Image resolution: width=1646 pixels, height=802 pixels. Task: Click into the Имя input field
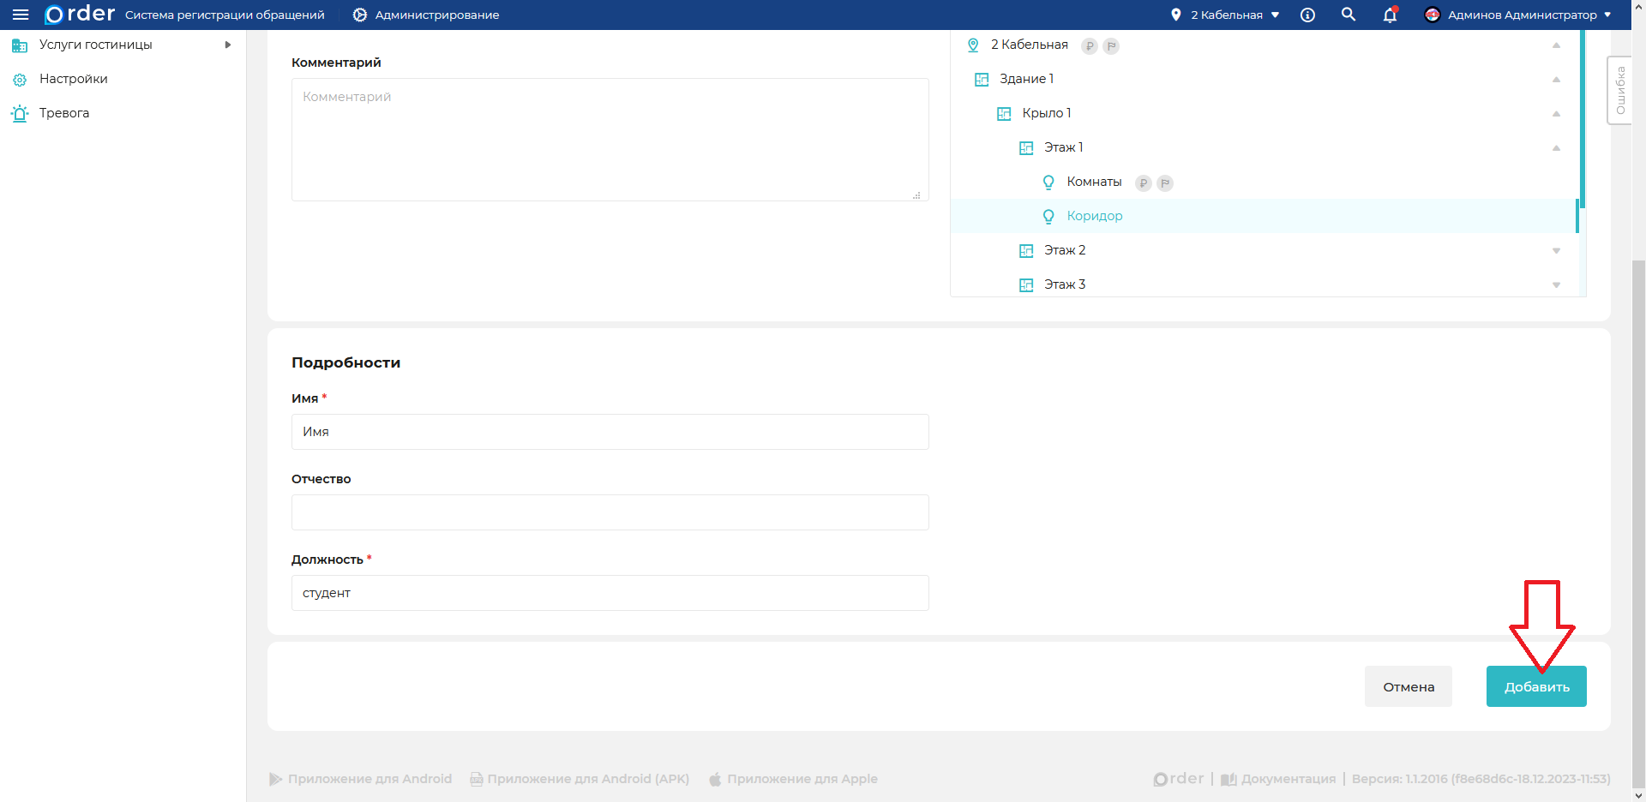pos(610,432)
